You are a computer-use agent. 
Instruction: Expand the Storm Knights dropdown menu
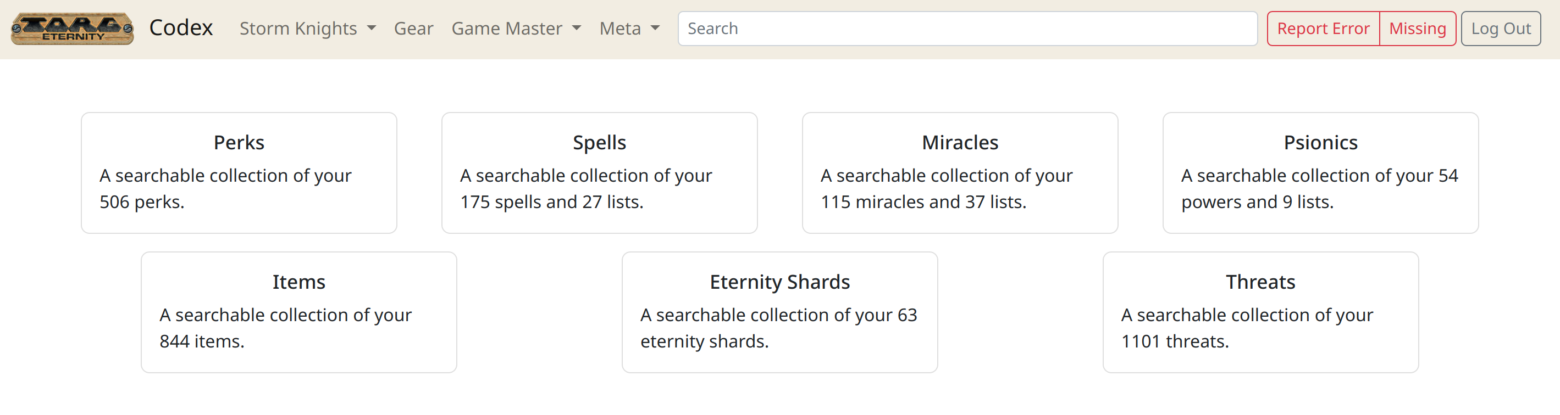coord(308,29)
